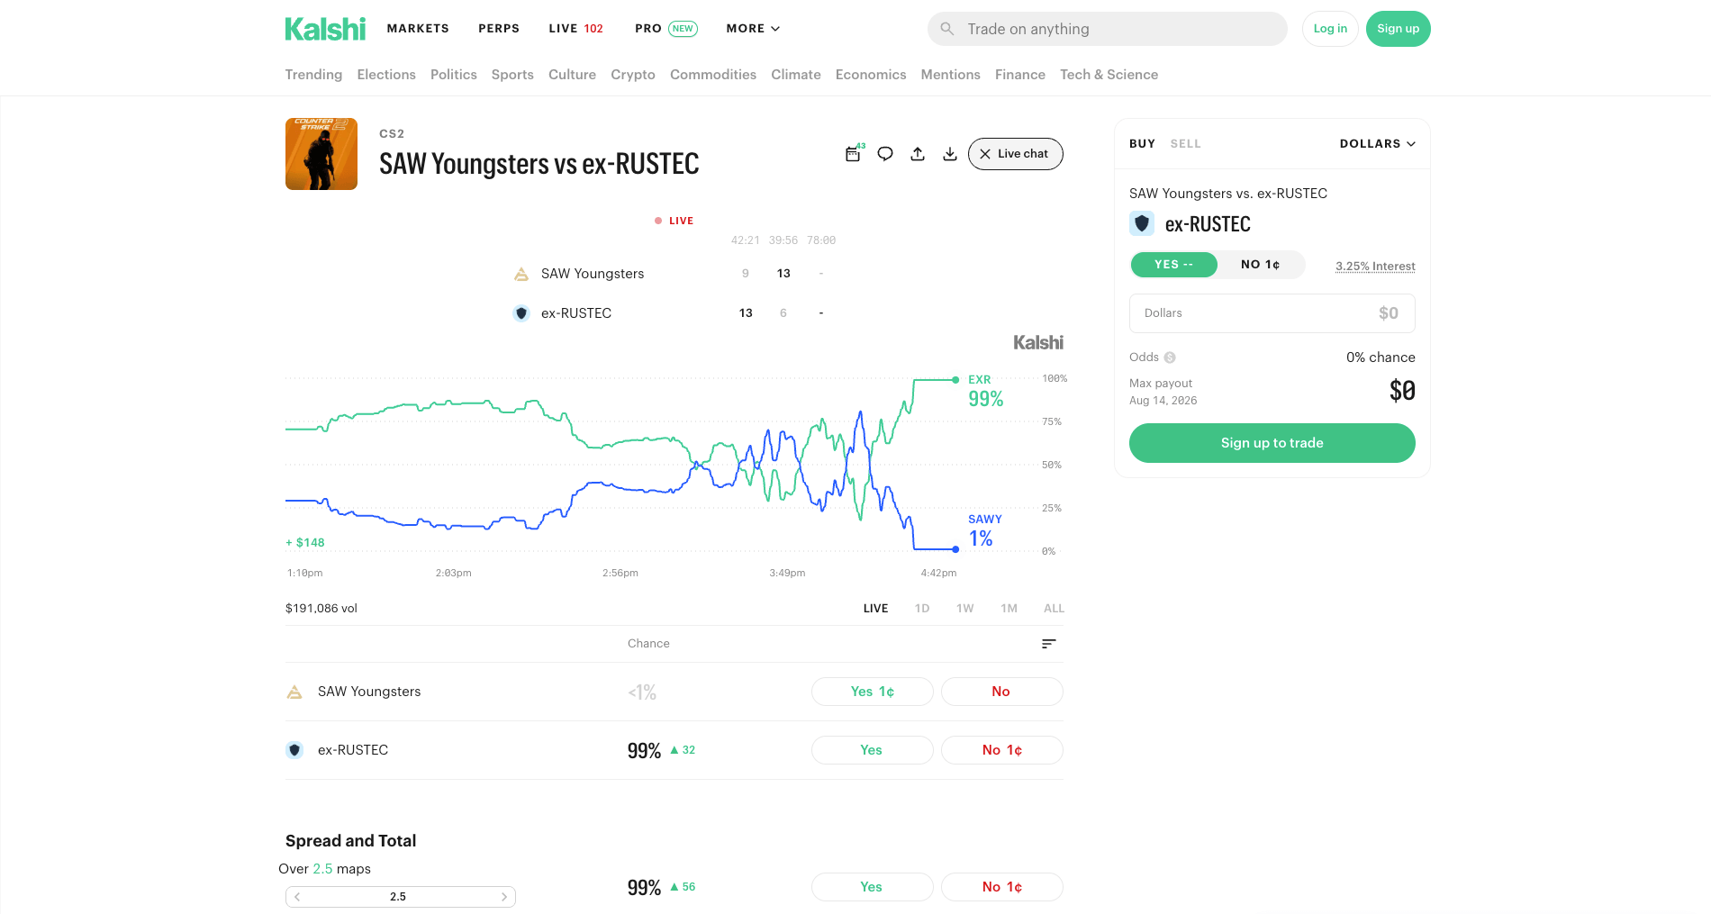1711x914 pixels.
Task: Open the PRO page marked NEW
Action: click(x=665, y=29)
